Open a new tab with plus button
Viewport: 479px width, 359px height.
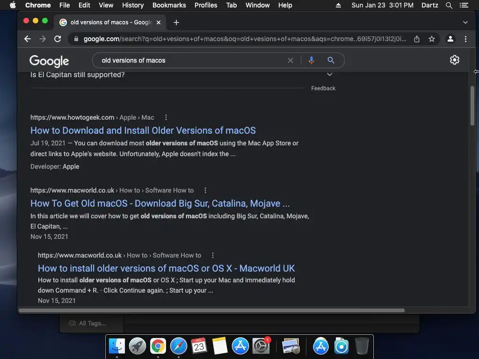[x=176, y=22]
